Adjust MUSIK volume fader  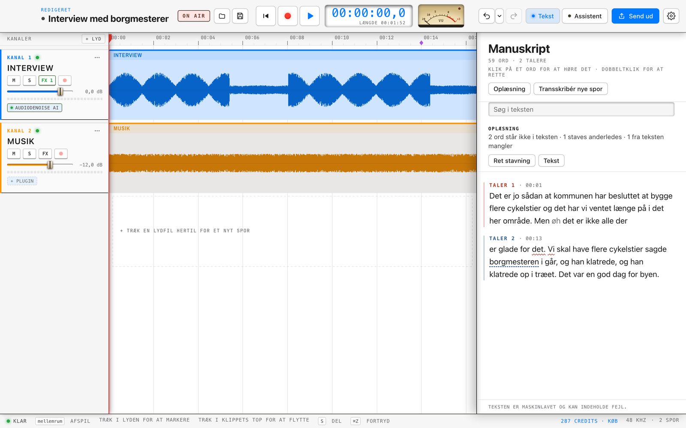point(50,165)
